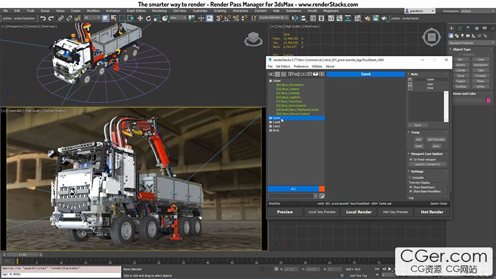The image size is (496, 279).
Task: Activate the Select Object tool
Action: (105, 19)
